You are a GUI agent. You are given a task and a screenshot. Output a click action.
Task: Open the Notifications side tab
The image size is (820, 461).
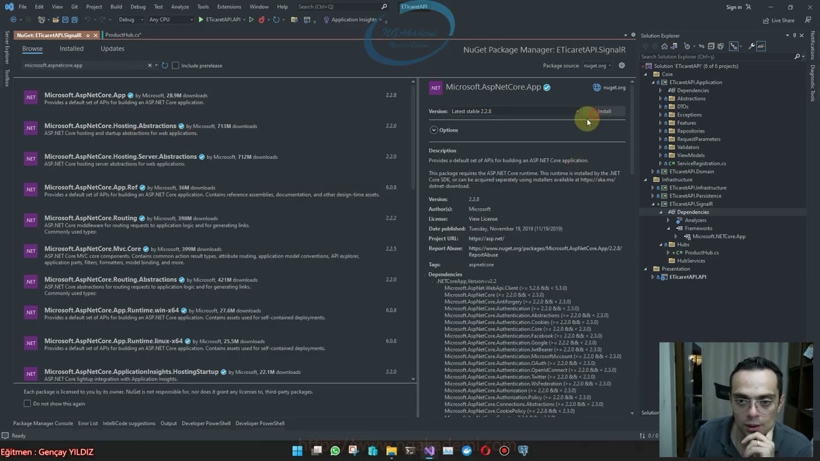point(812,45)
